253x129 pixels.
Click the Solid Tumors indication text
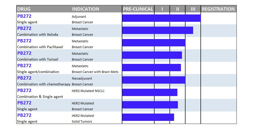point(82,121)
